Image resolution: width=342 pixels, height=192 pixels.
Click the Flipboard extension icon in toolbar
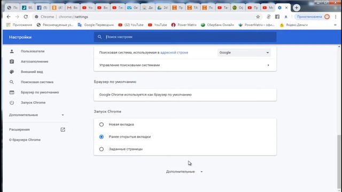pos(277,17)
